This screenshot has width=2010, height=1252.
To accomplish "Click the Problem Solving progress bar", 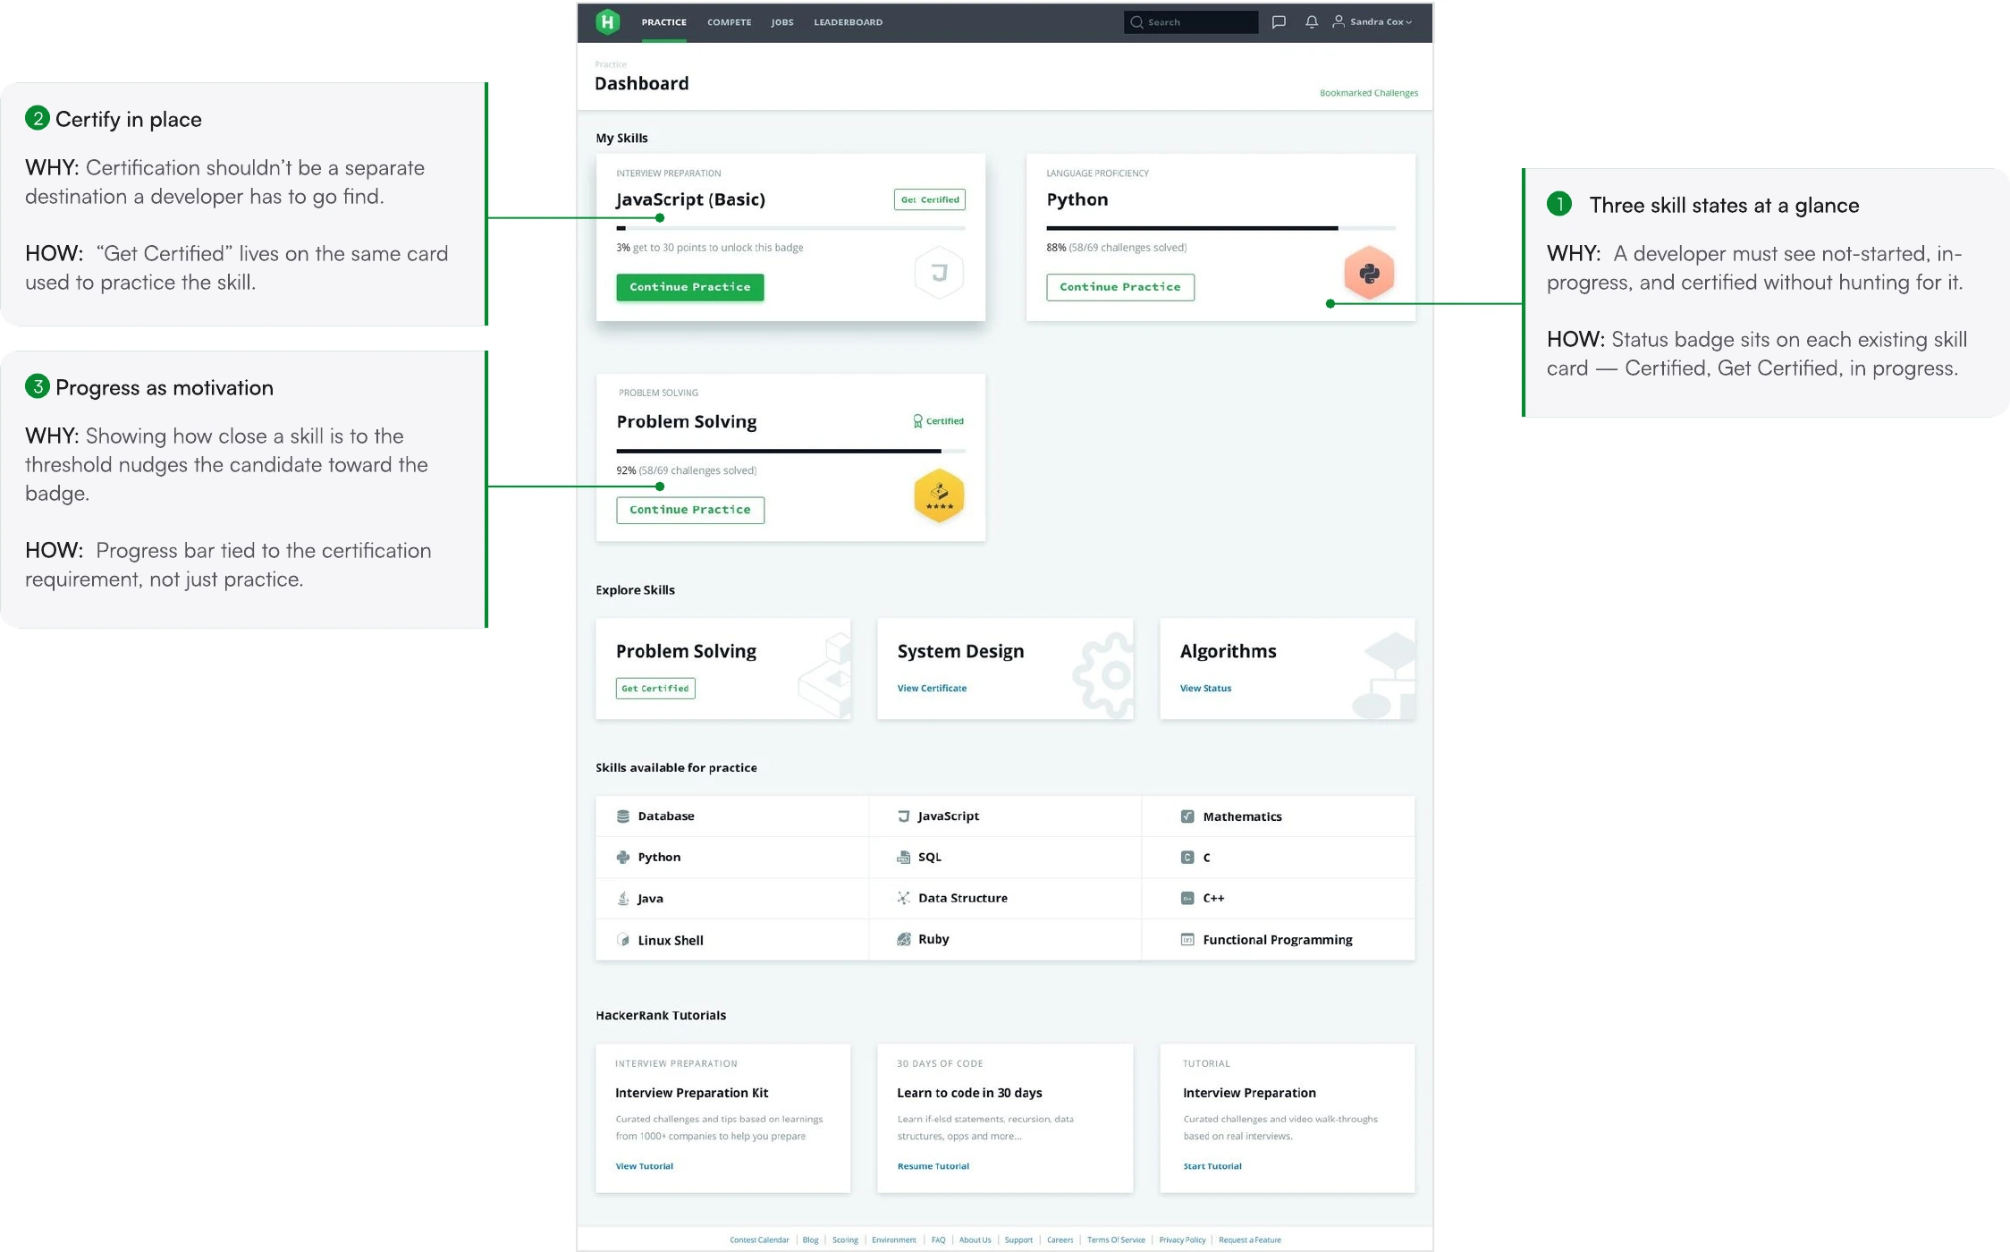I will pyautogui.click(x=790, y=451).
